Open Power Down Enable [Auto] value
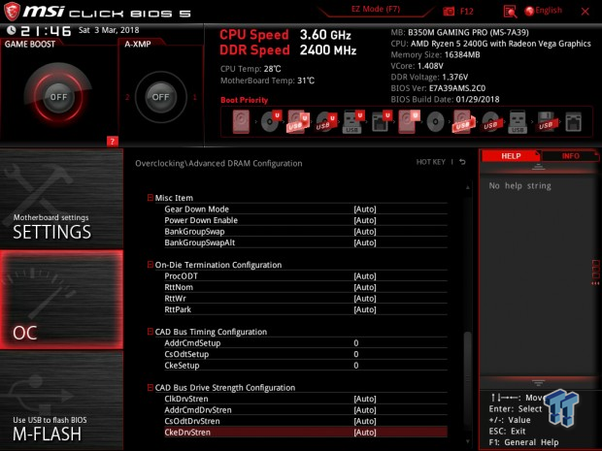 pos(365,220)
